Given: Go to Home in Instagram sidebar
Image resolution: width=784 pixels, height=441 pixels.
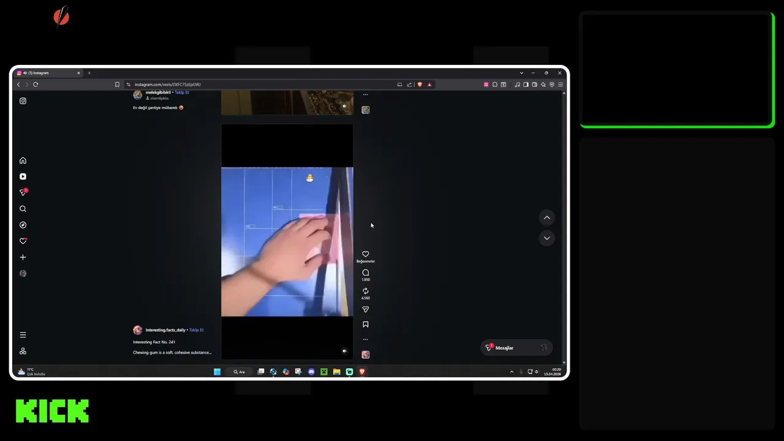Looking at the screenshot, I should click(23, 160).
